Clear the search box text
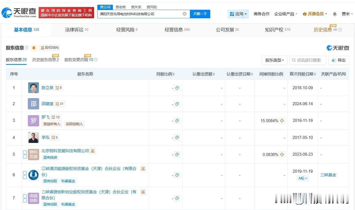Viewport: 355px width, 210px height. pos(184,14)
